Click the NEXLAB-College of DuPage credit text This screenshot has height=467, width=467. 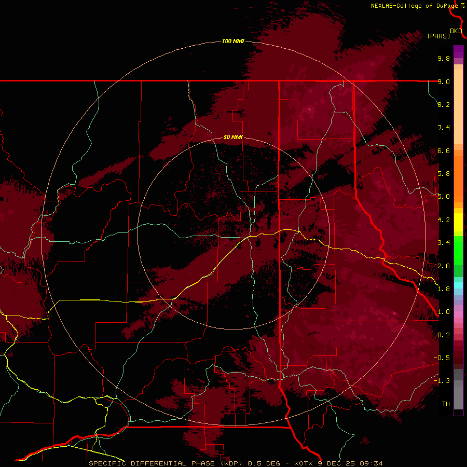tap(414, 6)
